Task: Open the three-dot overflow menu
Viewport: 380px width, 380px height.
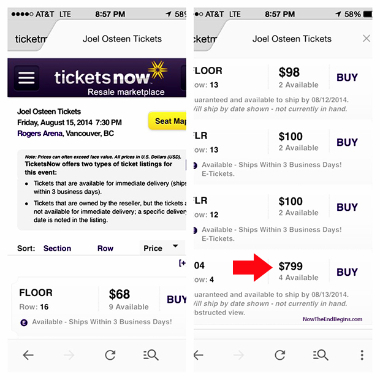Action: click(362, 355)
